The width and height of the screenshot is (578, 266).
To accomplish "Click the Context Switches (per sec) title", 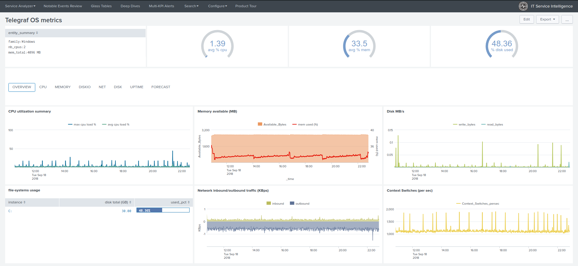I will point(410,190).
